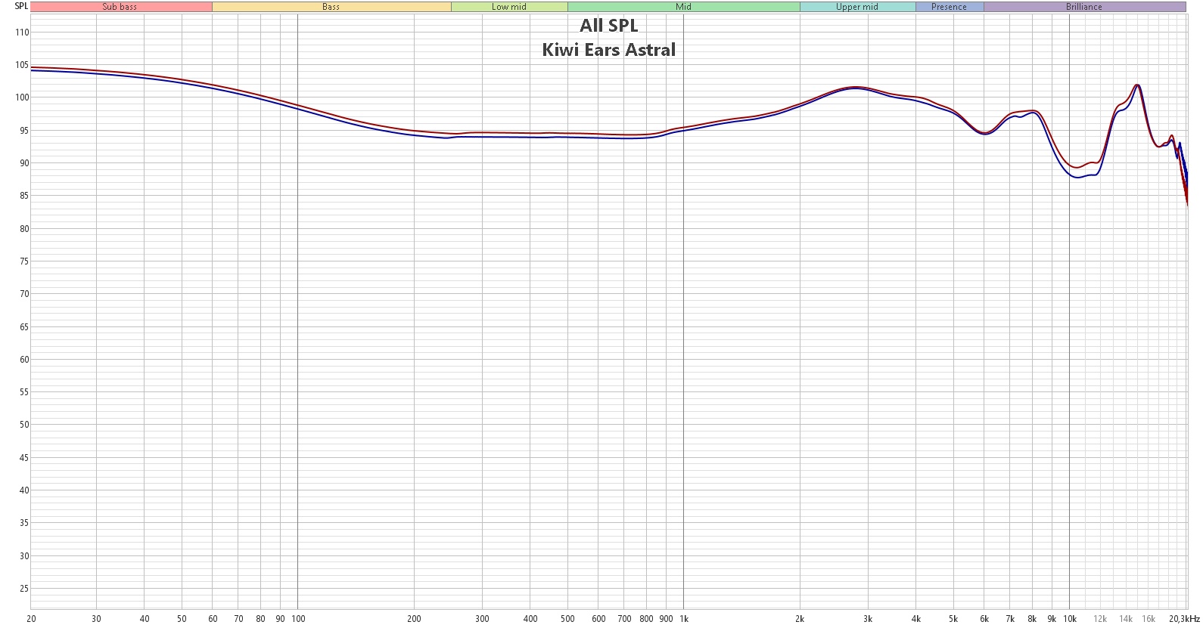Click the 40 Hz frequency axis label
This screenshot has width=1203, height=628.
(x=145, y=619)
